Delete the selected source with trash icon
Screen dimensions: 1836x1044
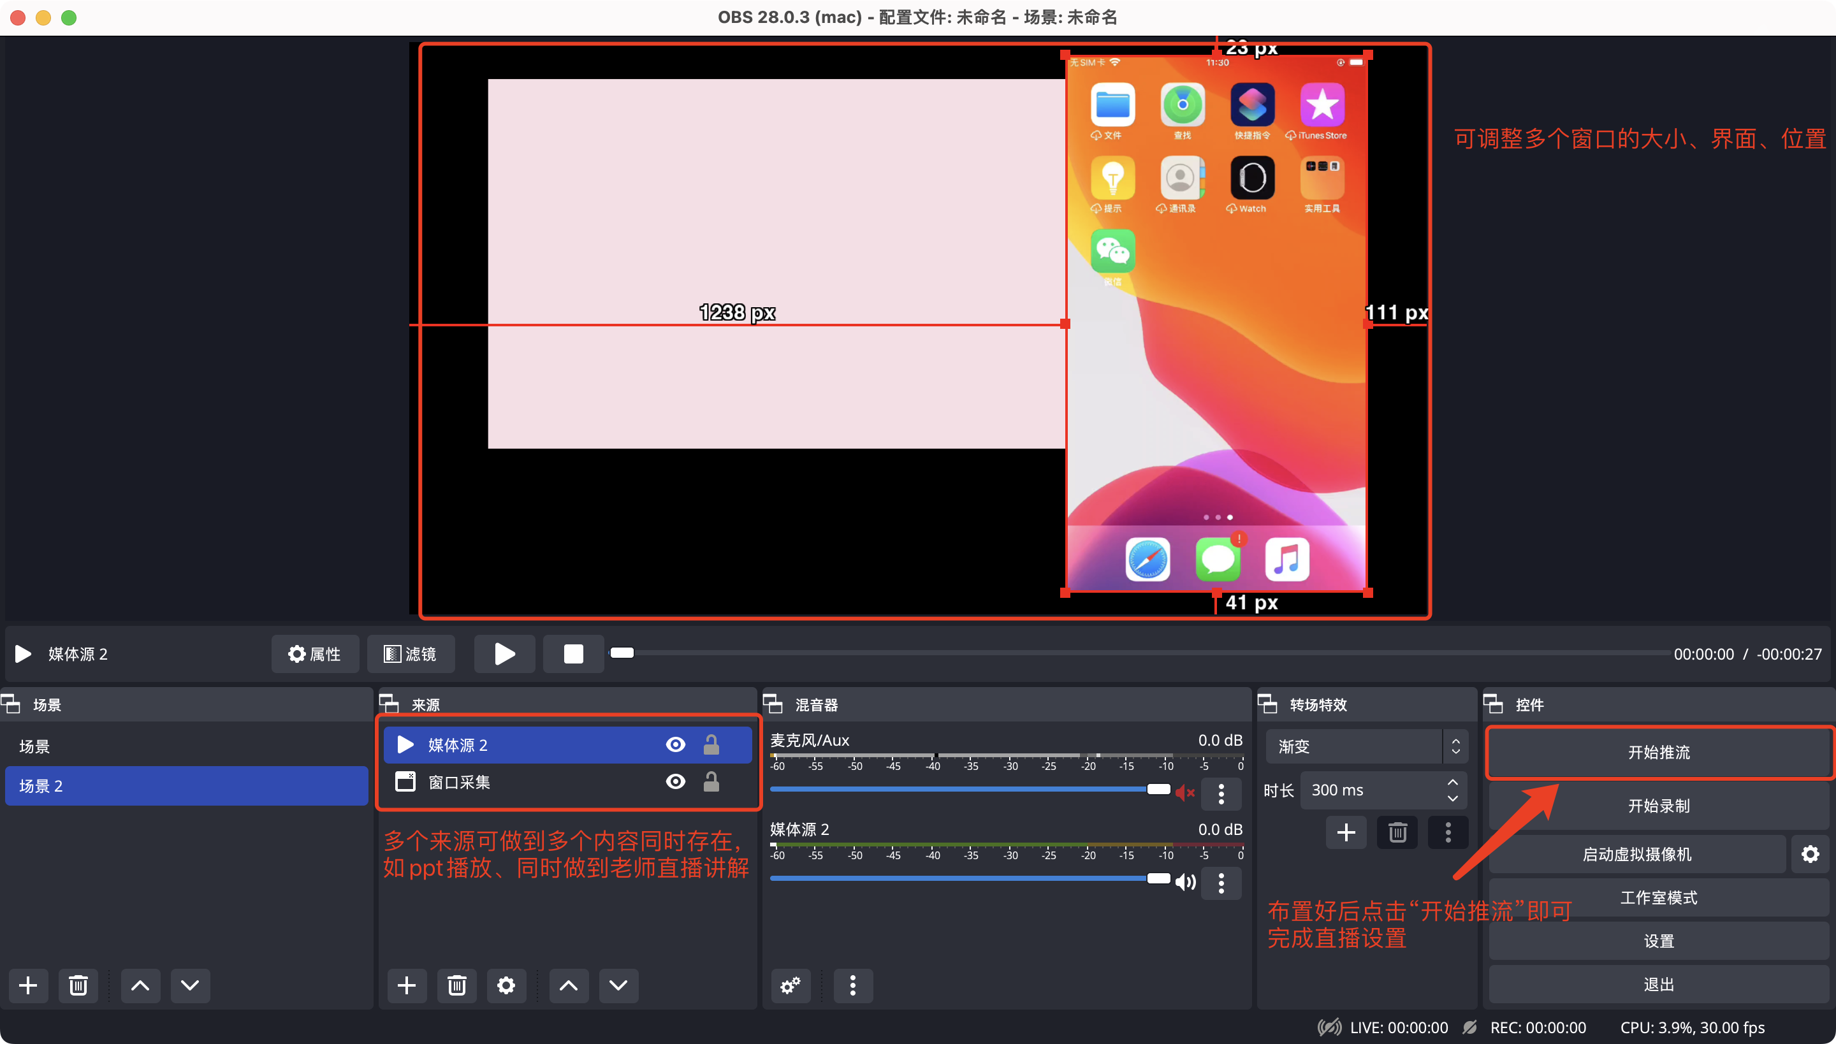point(457,985)
